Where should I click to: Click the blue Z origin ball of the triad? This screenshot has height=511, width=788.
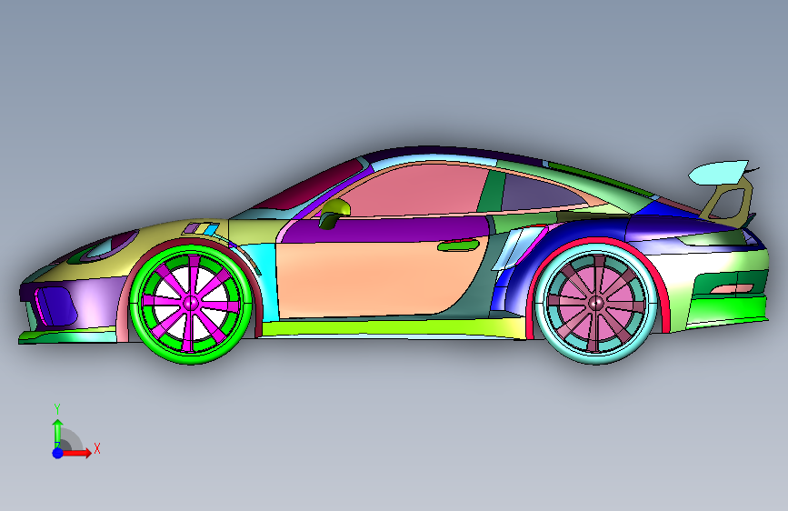pos(58,453)
